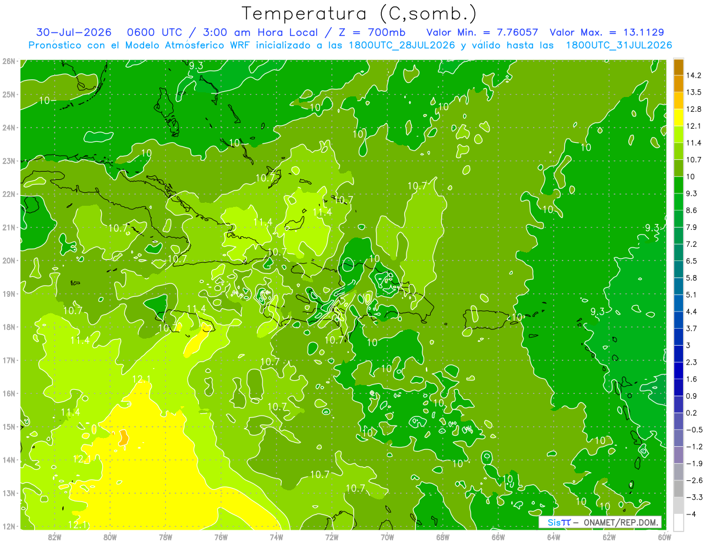Click the "0.9" color scale label
This screenshot has width=706, height=545.
coord(691,396)
